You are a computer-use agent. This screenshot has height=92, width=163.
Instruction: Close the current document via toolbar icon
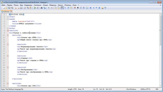click(x=15, y=8)
